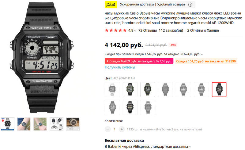This screenshot has width=245, height=150.
Task: Click the red 464,09 руб. discount banner
Action: pyautogui.click(x=139, y=61)
